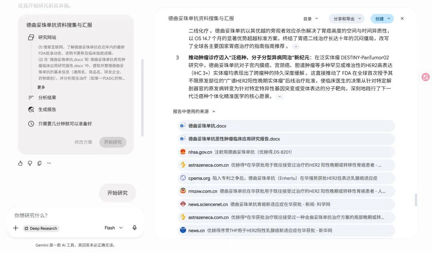Open the 目录 contents dropdown
432x253 pixels.
(311, 19)
